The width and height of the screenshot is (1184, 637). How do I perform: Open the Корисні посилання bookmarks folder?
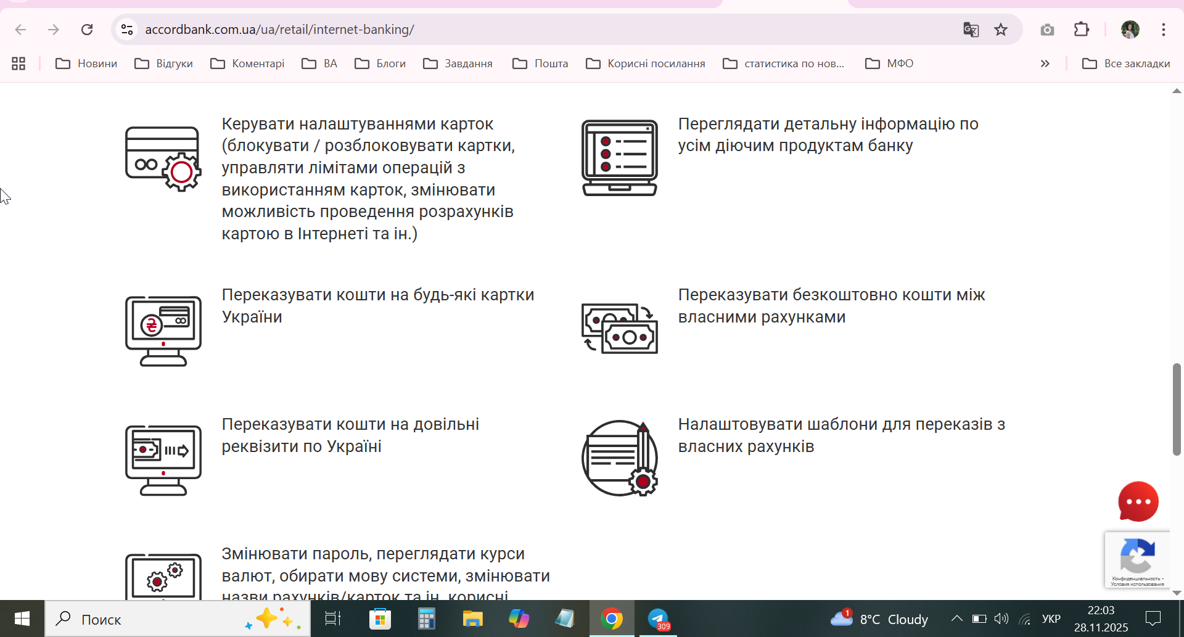646,64
